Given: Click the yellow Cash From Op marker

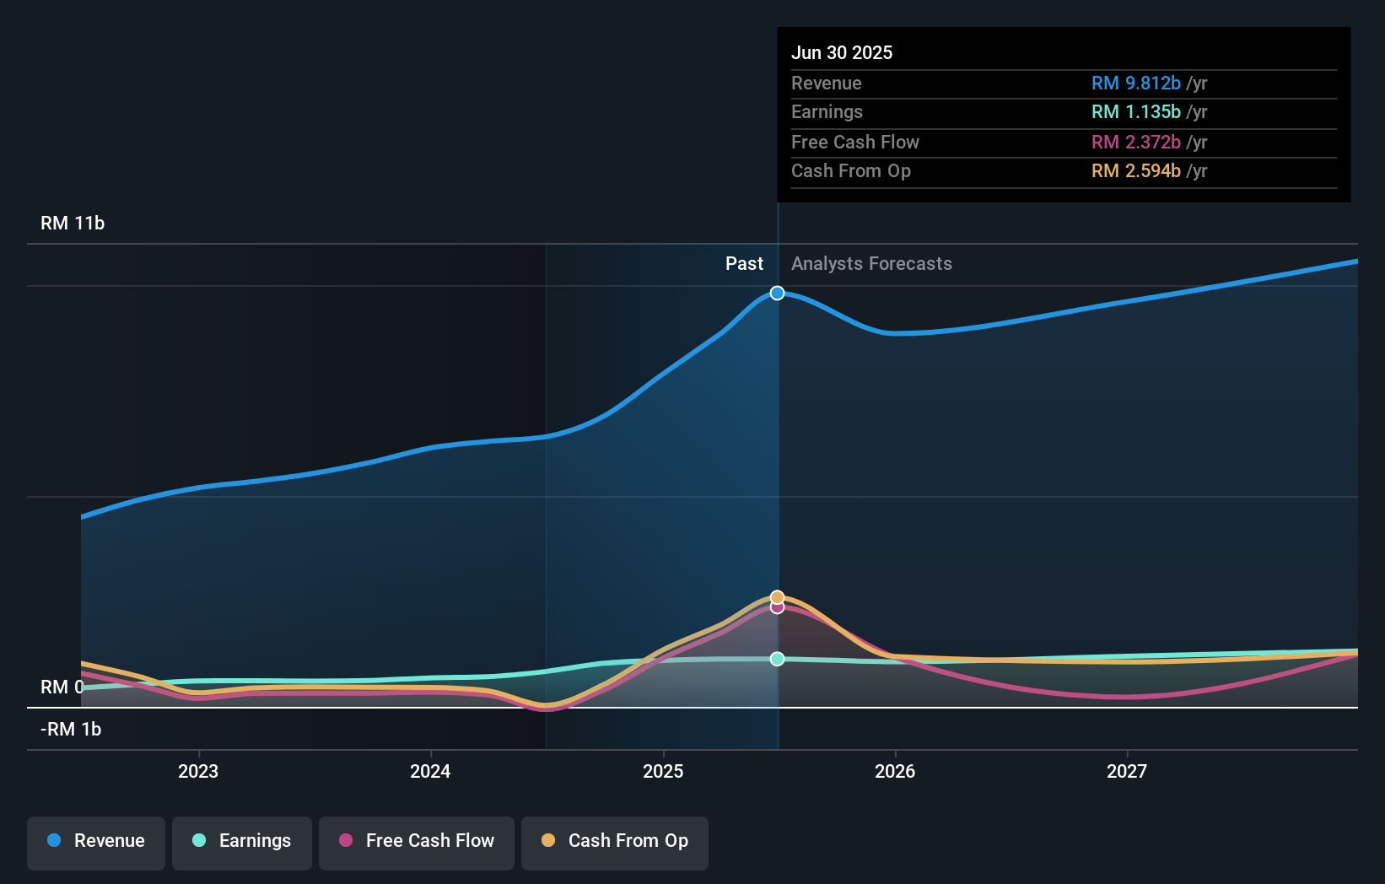Looking at the screenshot, I should click(777, 596).
